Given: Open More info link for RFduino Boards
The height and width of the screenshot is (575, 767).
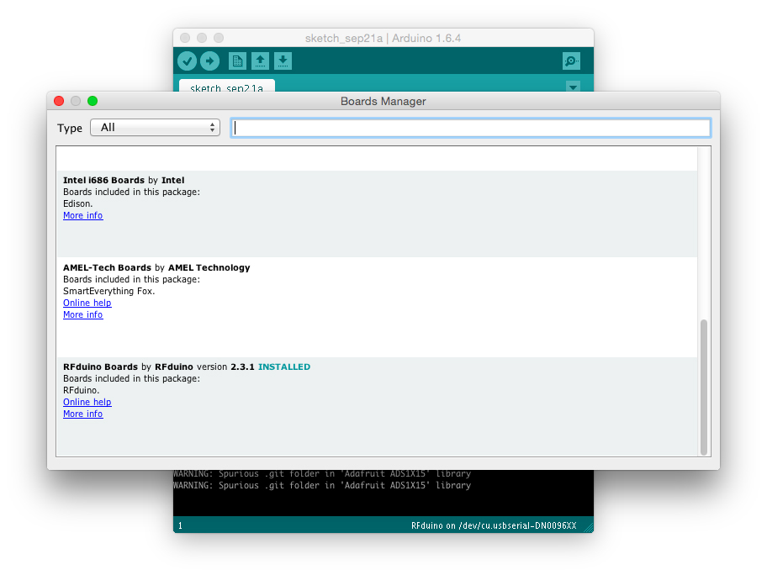Looking at the screenshot, I should (x=82, y=414).
